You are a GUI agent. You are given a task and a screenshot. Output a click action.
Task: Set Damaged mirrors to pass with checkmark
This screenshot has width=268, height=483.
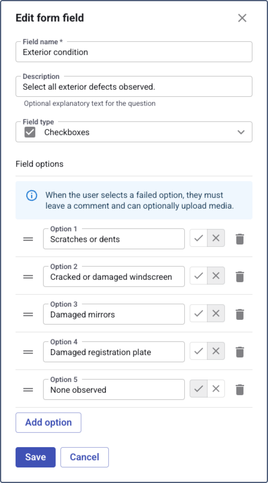(x=199, y=313)
